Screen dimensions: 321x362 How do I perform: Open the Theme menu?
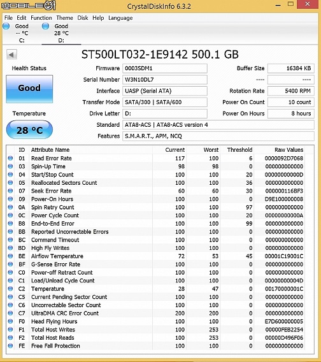[64, 18]
